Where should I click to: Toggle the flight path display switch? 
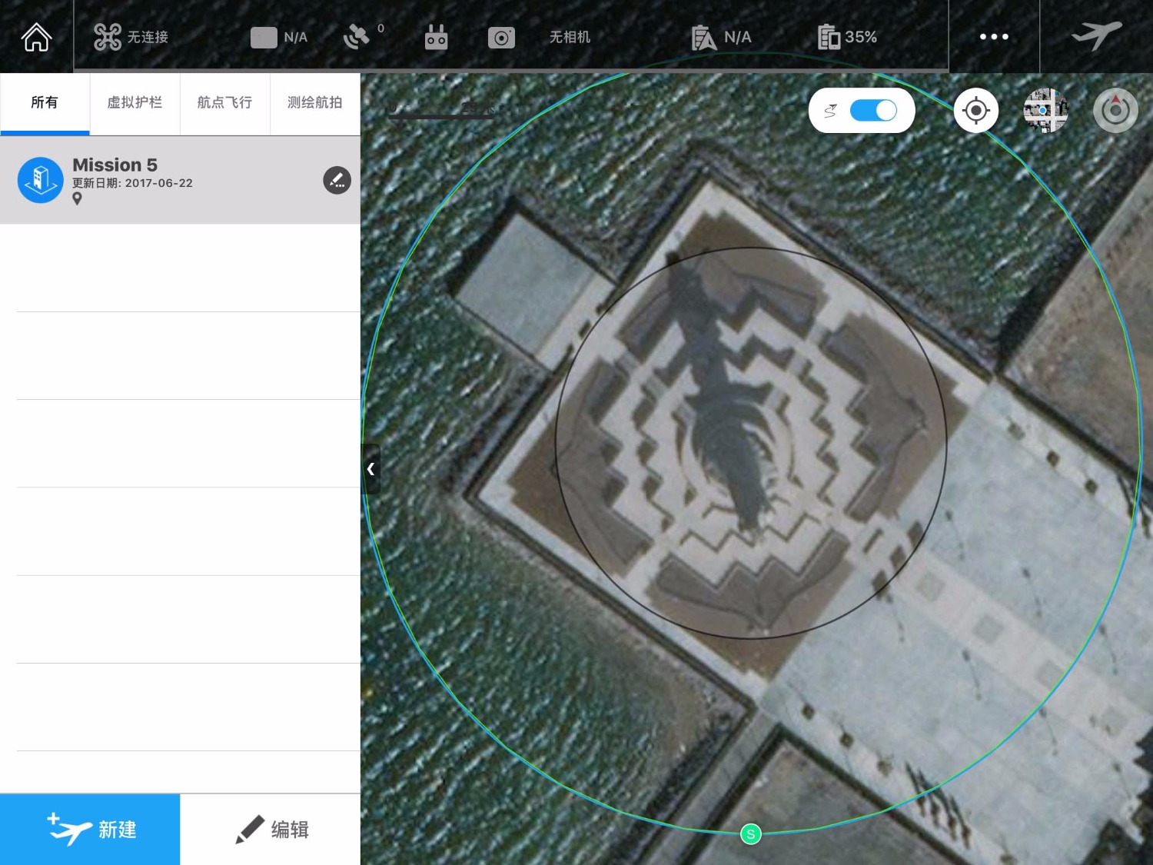[873, 111]
